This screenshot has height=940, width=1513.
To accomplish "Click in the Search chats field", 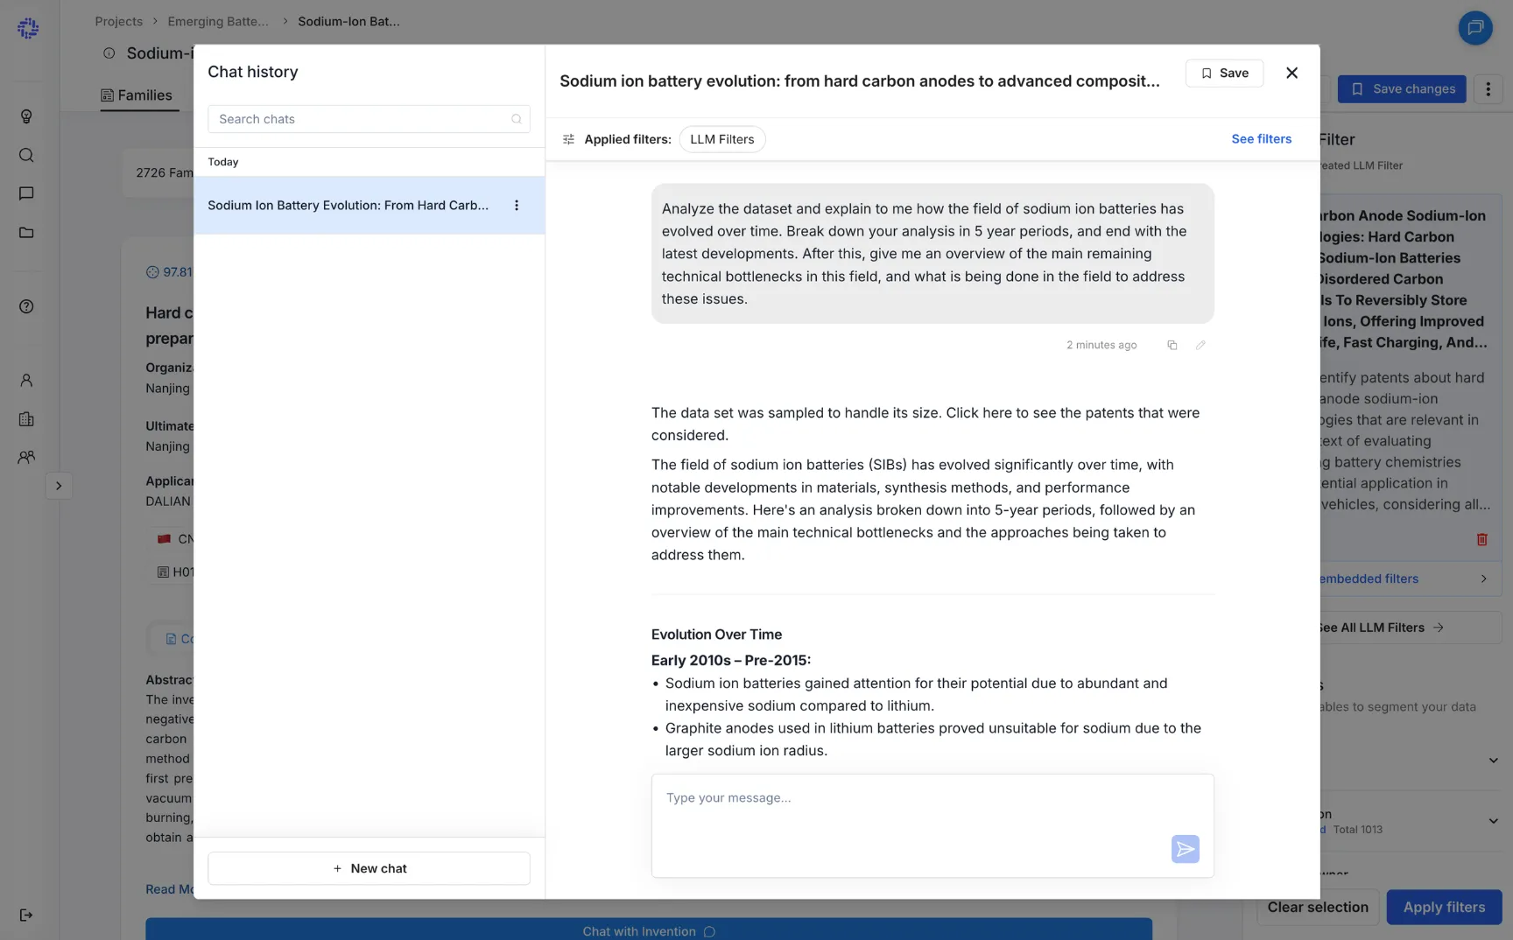I will pos(369,118).
